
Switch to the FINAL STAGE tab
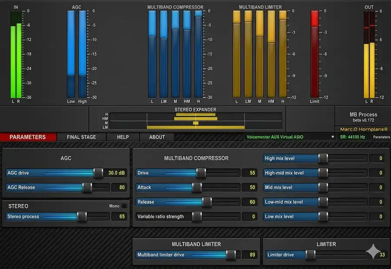(x=81, y=137)
